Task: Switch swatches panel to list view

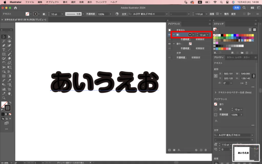Action: coord(250,30)
